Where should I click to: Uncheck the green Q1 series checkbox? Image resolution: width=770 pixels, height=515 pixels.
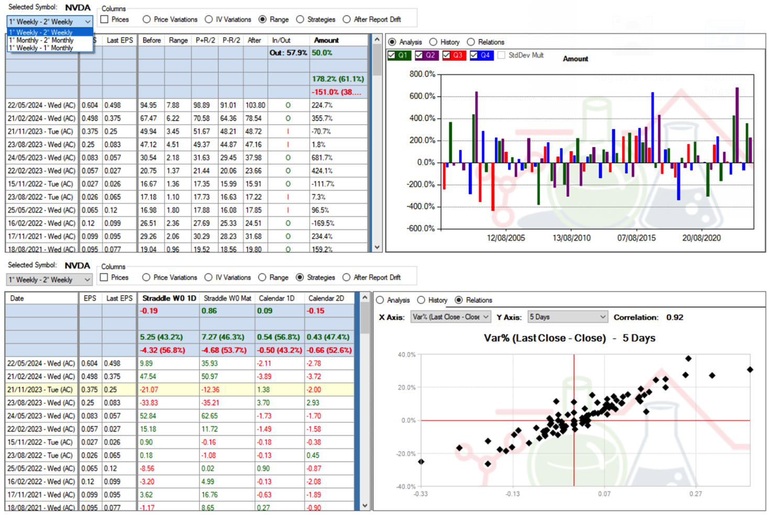coord(392,55)
